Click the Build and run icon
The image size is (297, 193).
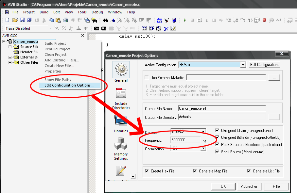pos(151,28)
